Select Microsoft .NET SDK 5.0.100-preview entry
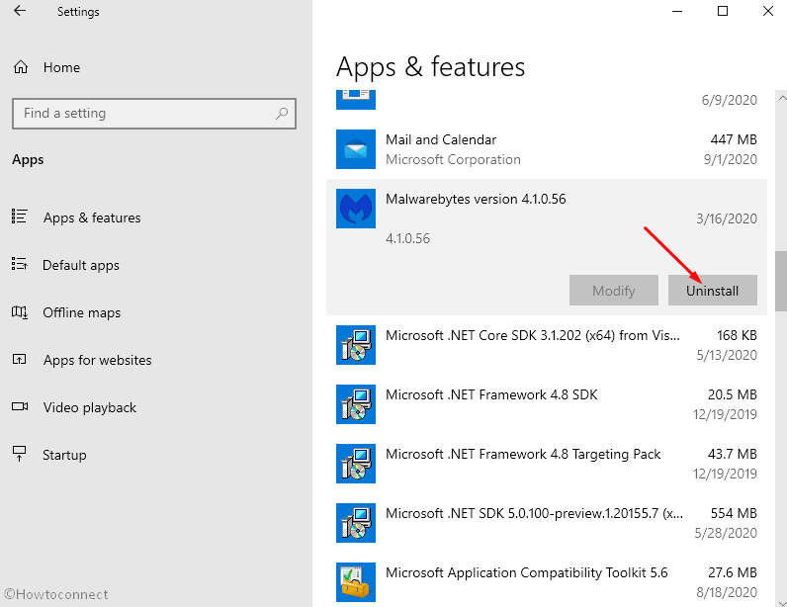This screenshot has width=787, height=607. coord(547,523)
